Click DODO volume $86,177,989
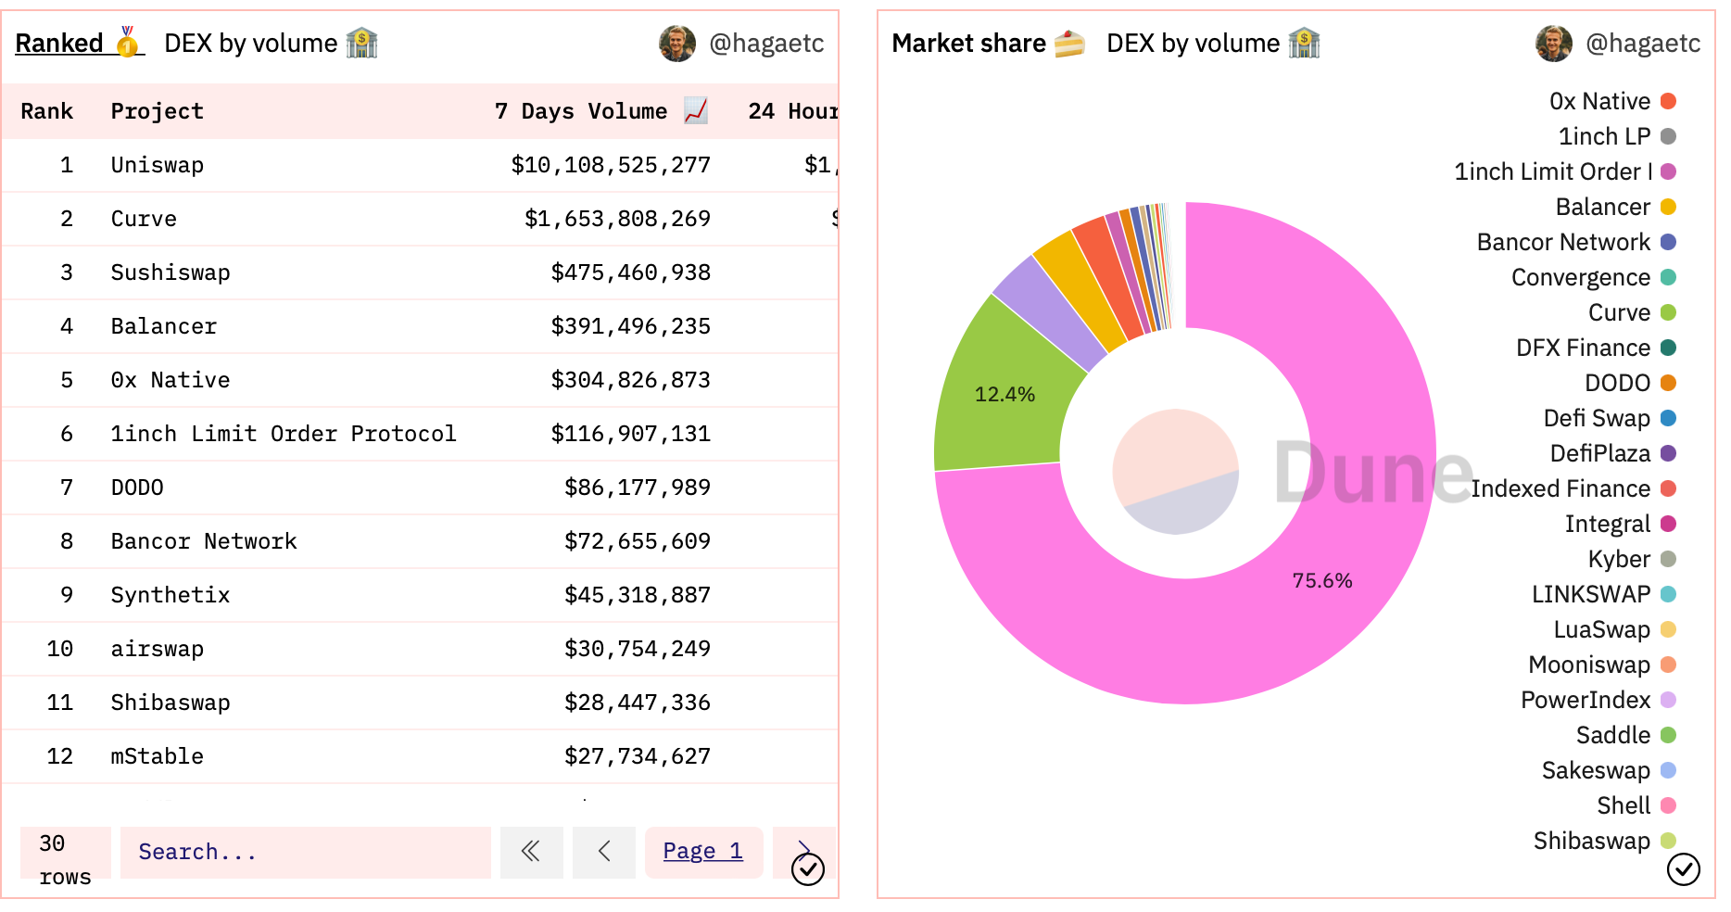 (x=638, y=488)
